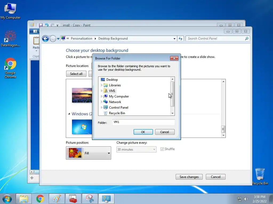Open Paint quick access customize arrow

click(x=58, y=25)
